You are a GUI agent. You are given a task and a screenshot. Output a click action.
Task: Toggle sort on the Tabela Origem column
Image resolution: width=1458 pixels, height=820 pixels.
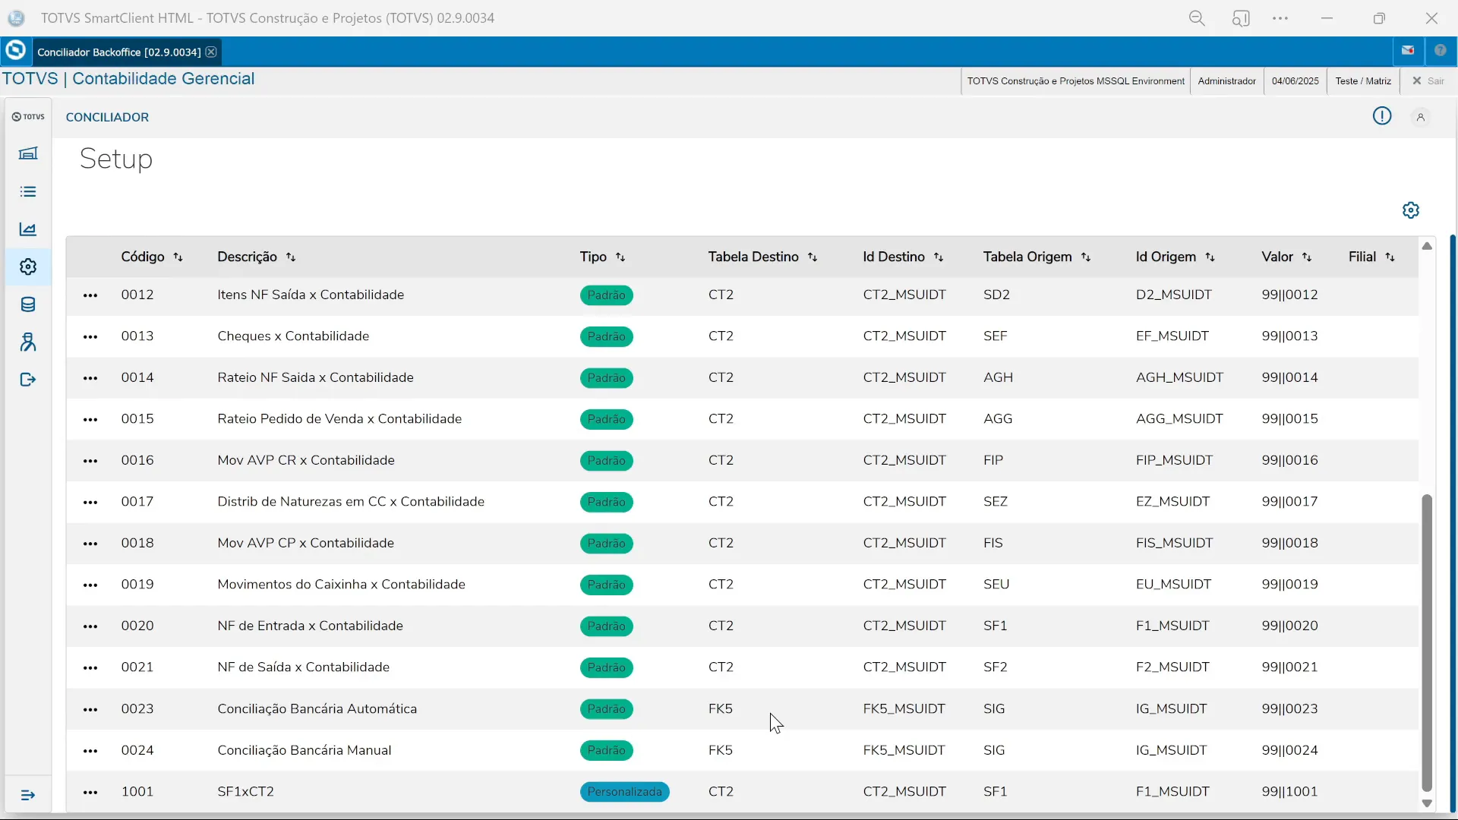coord(1086,257)
